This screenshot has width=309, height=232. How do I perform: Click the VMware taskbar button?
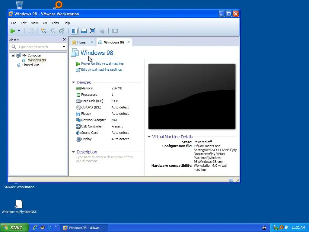(84, 228)
